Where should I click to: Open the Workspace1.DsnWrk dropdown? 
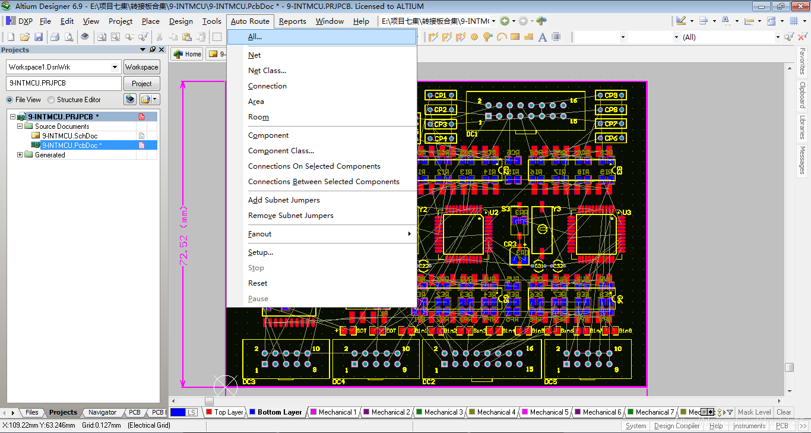[x=115, y=67]
